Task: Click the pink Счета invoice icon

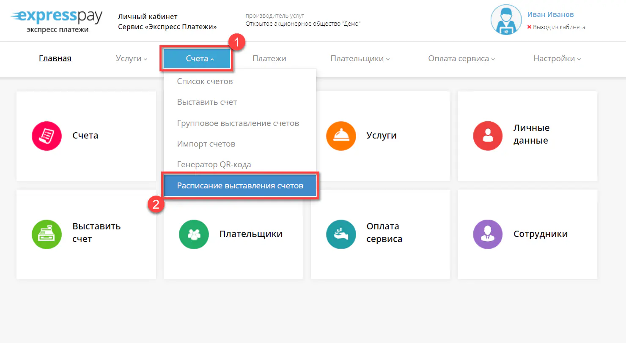Action: click(x=47, y=136)
